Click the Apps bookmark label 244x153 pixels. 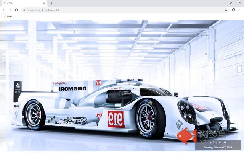tap(10, 16)
